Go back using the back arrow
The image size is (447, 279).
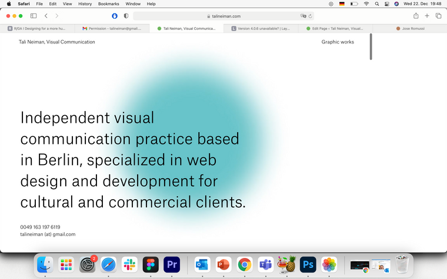point(46,16)
